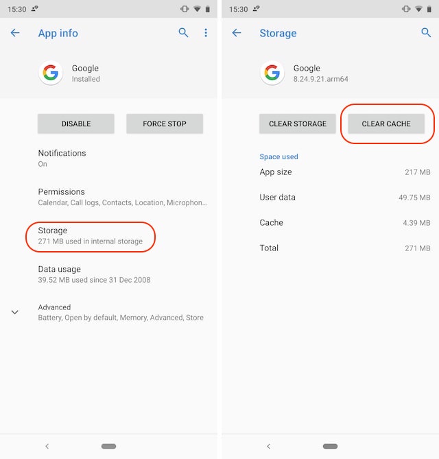439x459 pixels.
Task: Tap battery status icon on App info screen
Action: coord(208,9)
